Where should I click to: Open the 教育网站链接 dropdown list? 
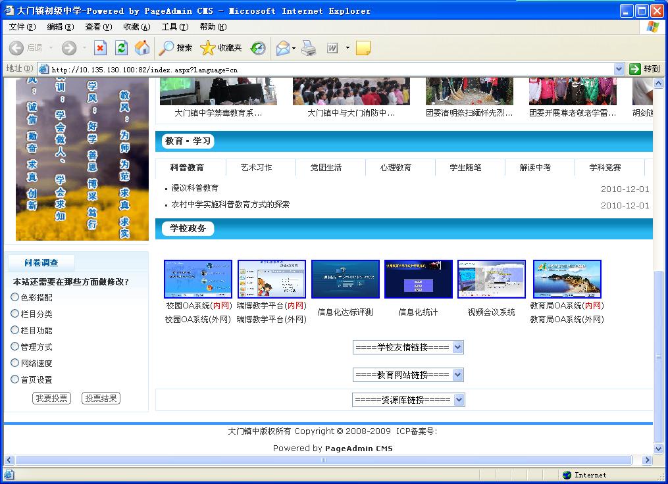point(408,375)
